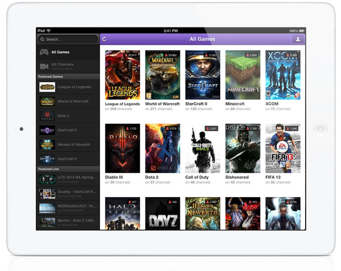Open StarCraft II cover art in grid
The height and width of the screenshot is (271, 341).
(203, 75)
